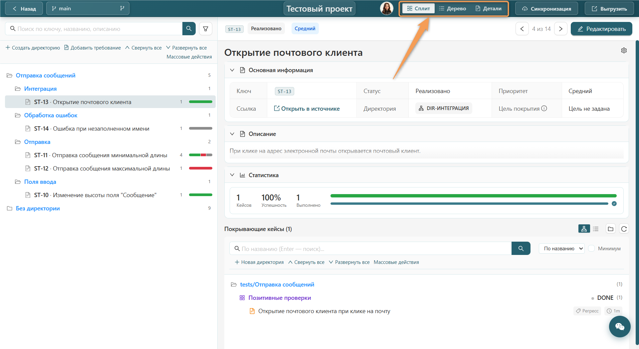Switch to Сплит view tab
The width and height of the screenshot is (639, 349).
pyautogui.click(x=418, y=8)
